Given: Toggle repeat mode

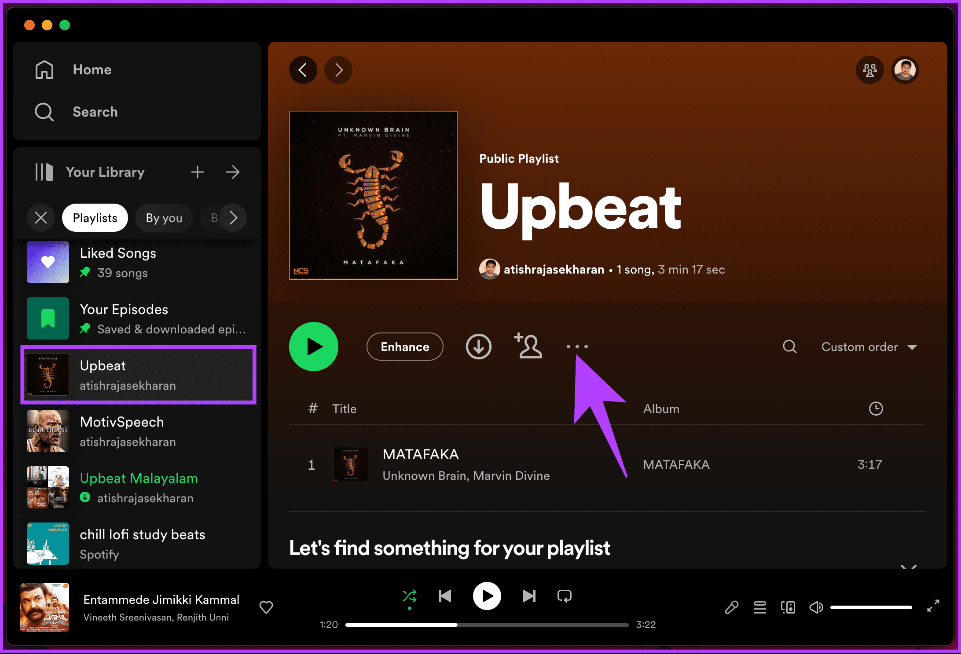Looking at the screenshot, I should coord(565,596).
